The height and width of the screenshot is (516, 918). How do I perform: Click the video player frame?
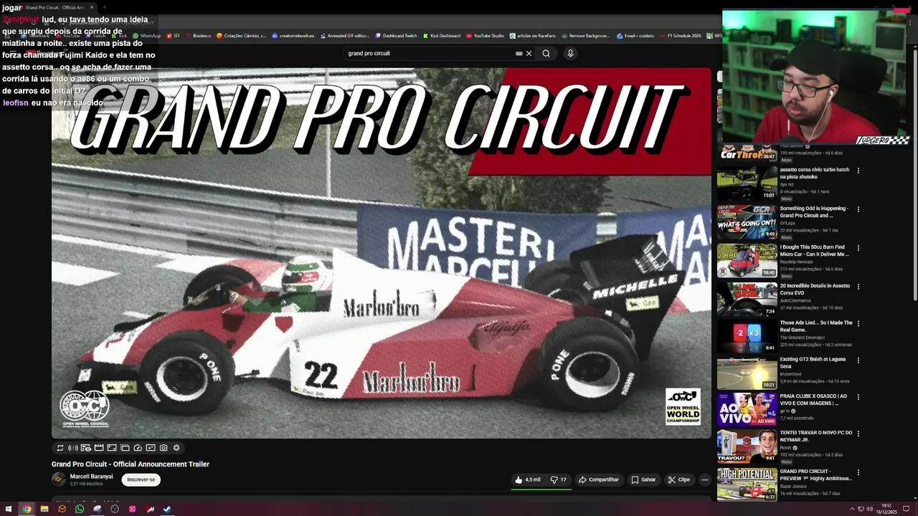(381, 252)
